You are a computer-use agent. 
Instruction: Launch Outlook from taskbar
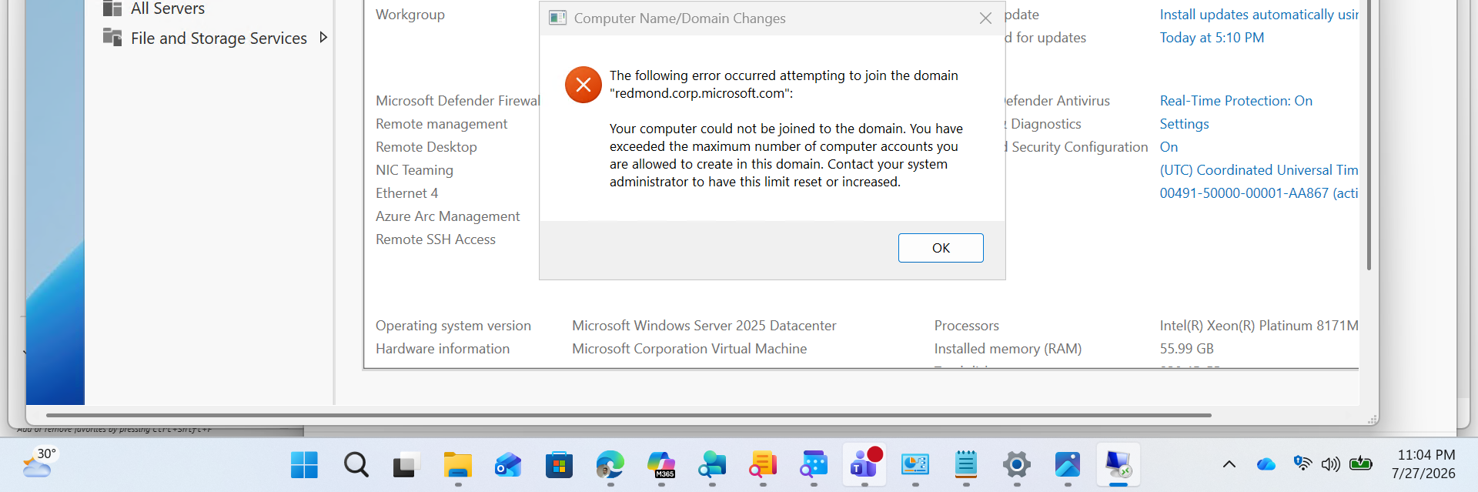point(508,465)
